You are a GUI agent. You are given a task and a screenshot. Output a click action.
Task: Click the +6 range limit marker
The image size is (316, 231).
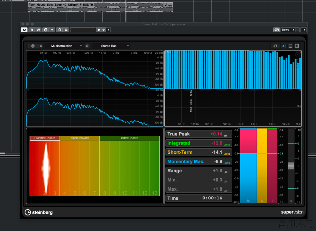[298, 143]
